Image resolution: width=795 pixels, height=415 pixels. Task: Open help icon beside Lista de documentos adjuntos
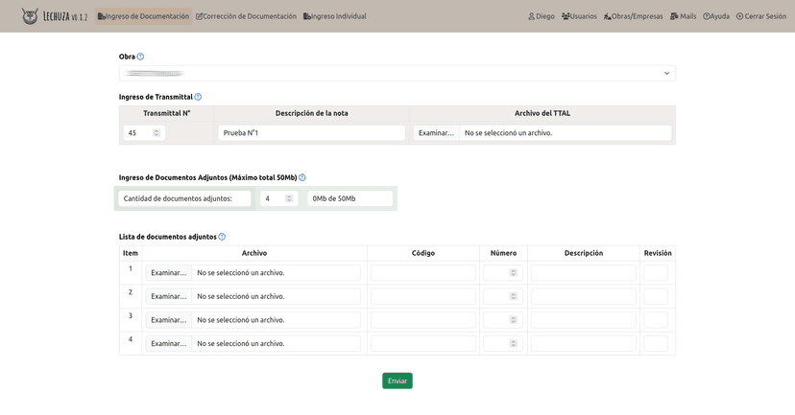tap(222, 237)
